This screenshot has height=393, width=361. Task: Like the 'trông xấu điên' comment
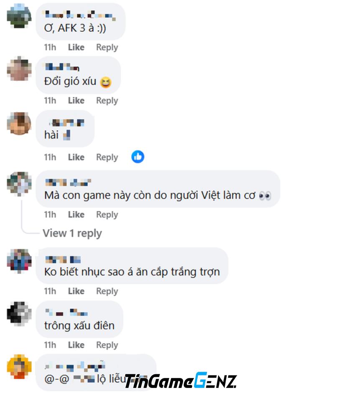(76, 345)
